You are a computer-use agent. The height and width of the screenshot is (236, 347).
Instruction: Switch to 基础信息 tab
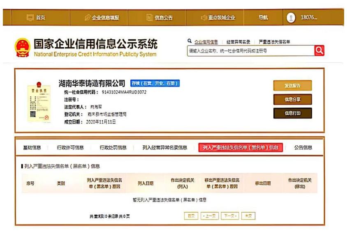tap(32, 148)
